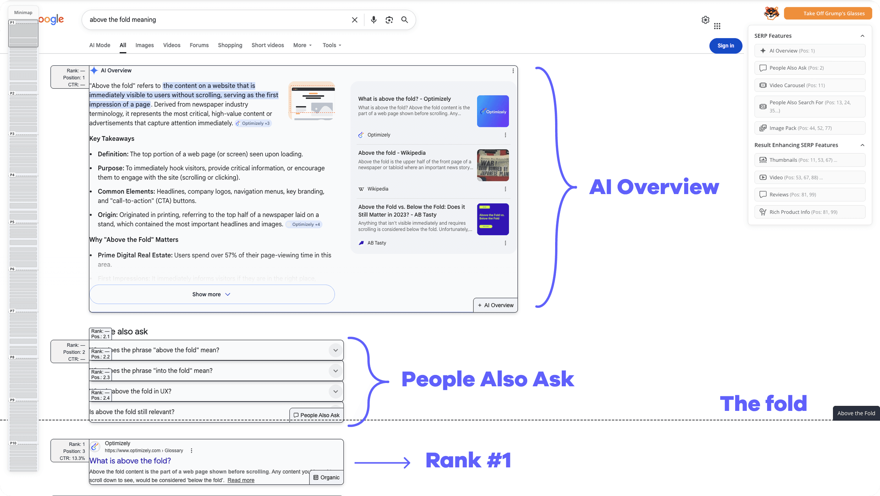Start voice search via microphone icon
This screenshot has height=496, width=880.
[373, 20]
